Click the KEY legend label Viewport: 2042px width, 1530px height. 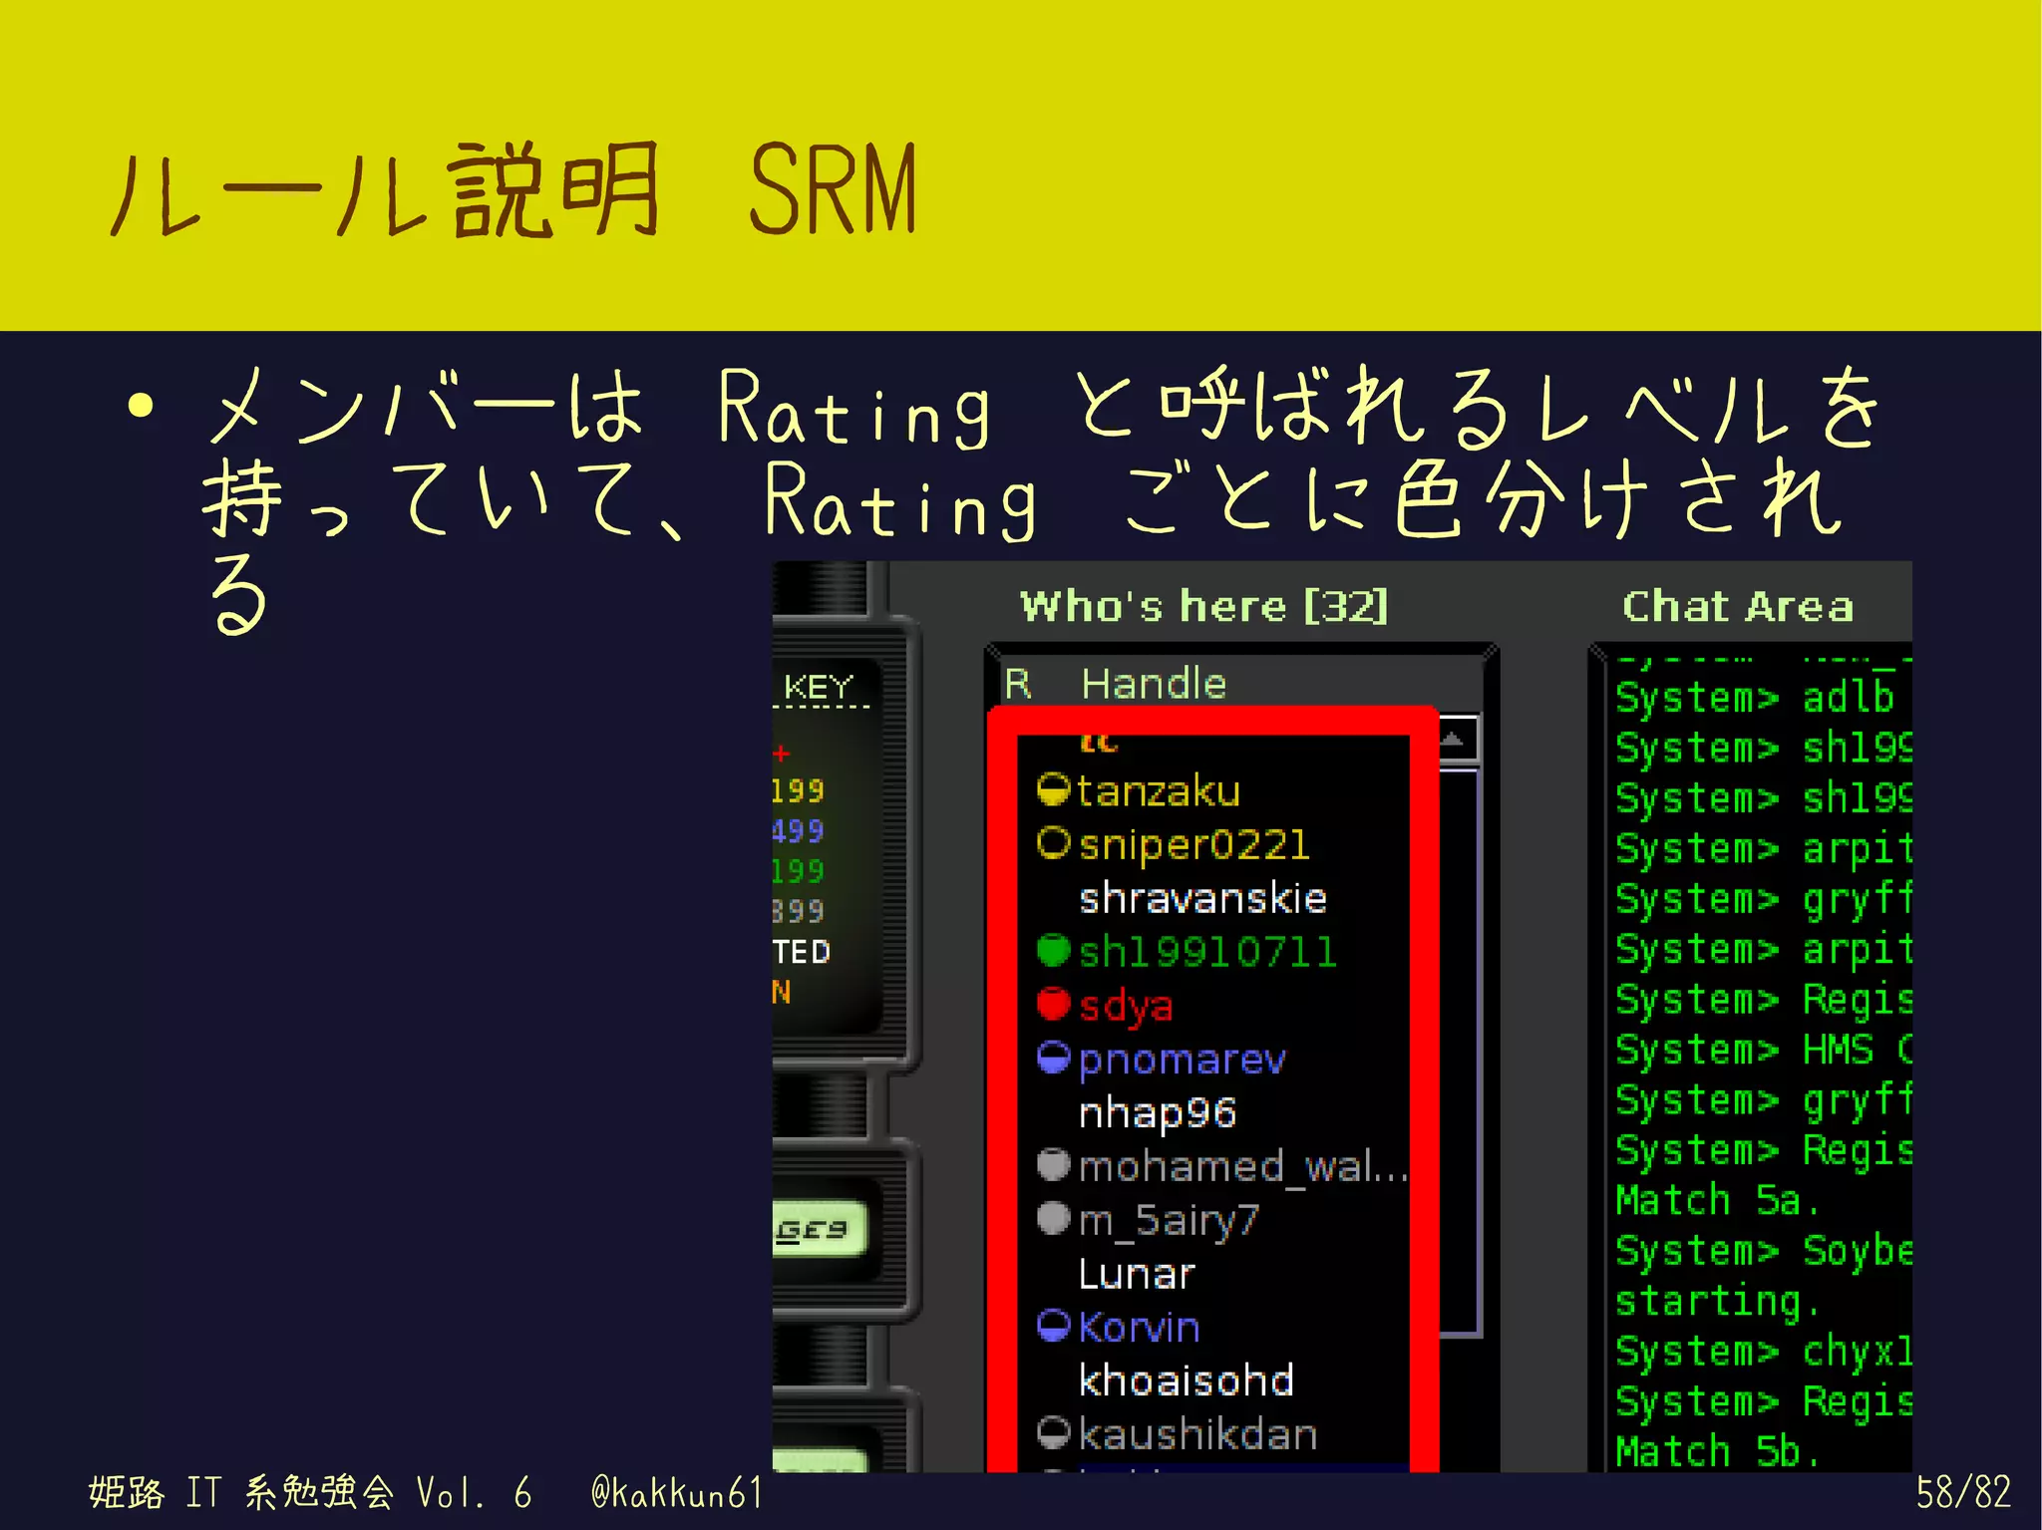[818, 687]
